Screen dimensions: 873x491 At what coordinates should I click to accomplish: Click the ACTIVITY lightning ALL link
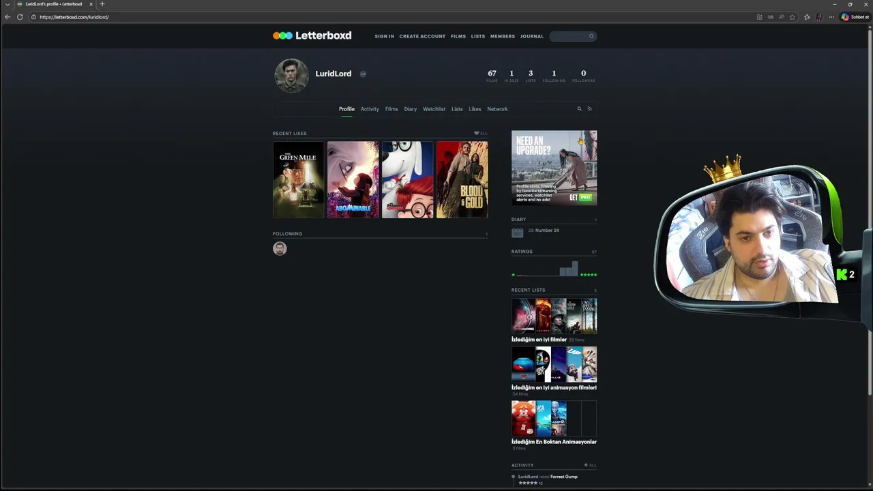click(590, 466)
